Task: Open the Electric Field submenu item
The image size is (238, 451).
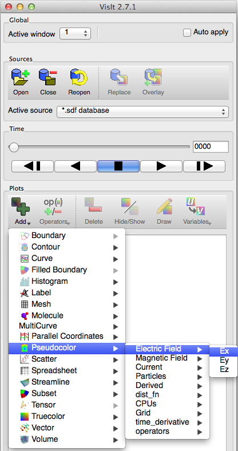Action: pos(168,349)
